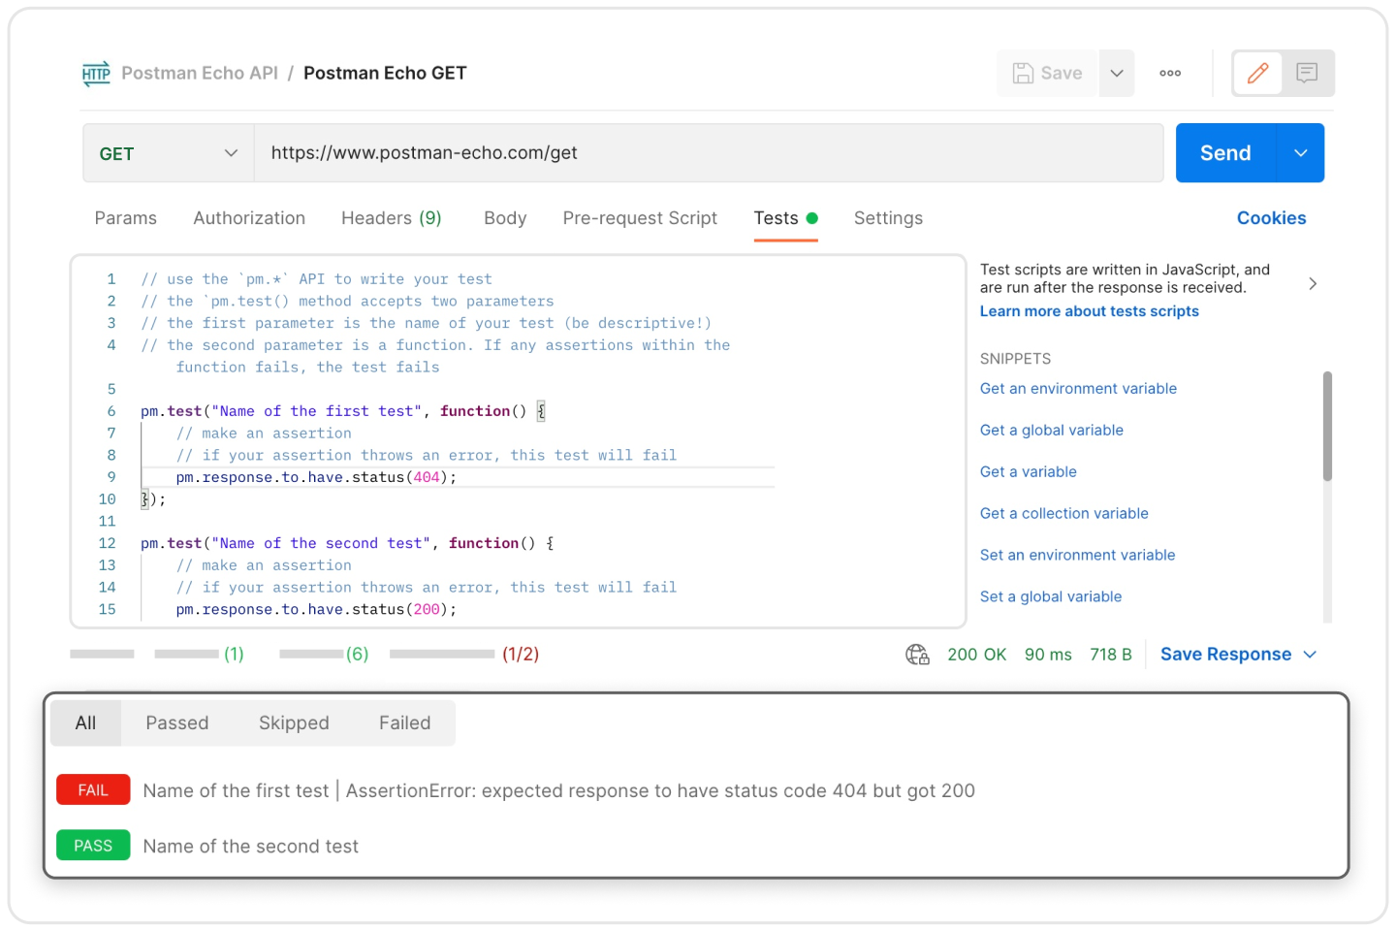Image resolution: width=1396 pixels, height=931 pixels.
Task: Open the Headers (9) tab
Action: tap(392, 217)
